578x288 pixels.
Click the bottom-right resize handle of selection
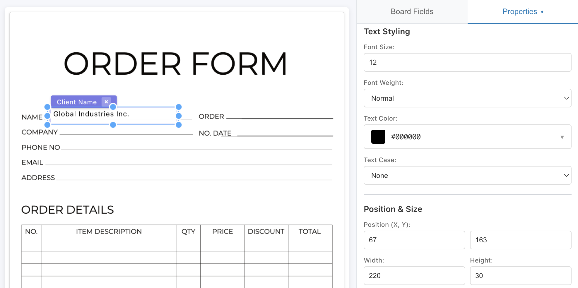coord(179,125)
